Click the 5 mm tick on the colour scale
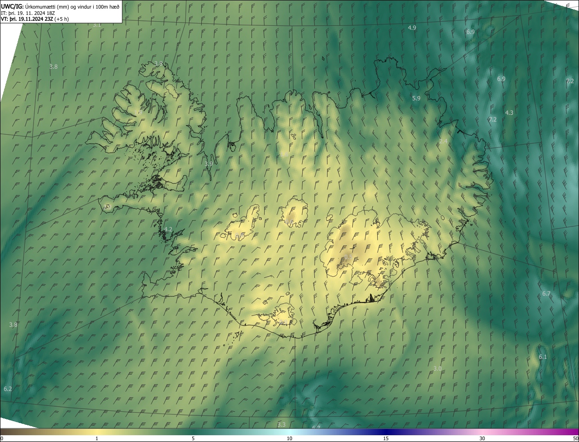The height and width of the screenshot is (442, 579). pos(193,438)
